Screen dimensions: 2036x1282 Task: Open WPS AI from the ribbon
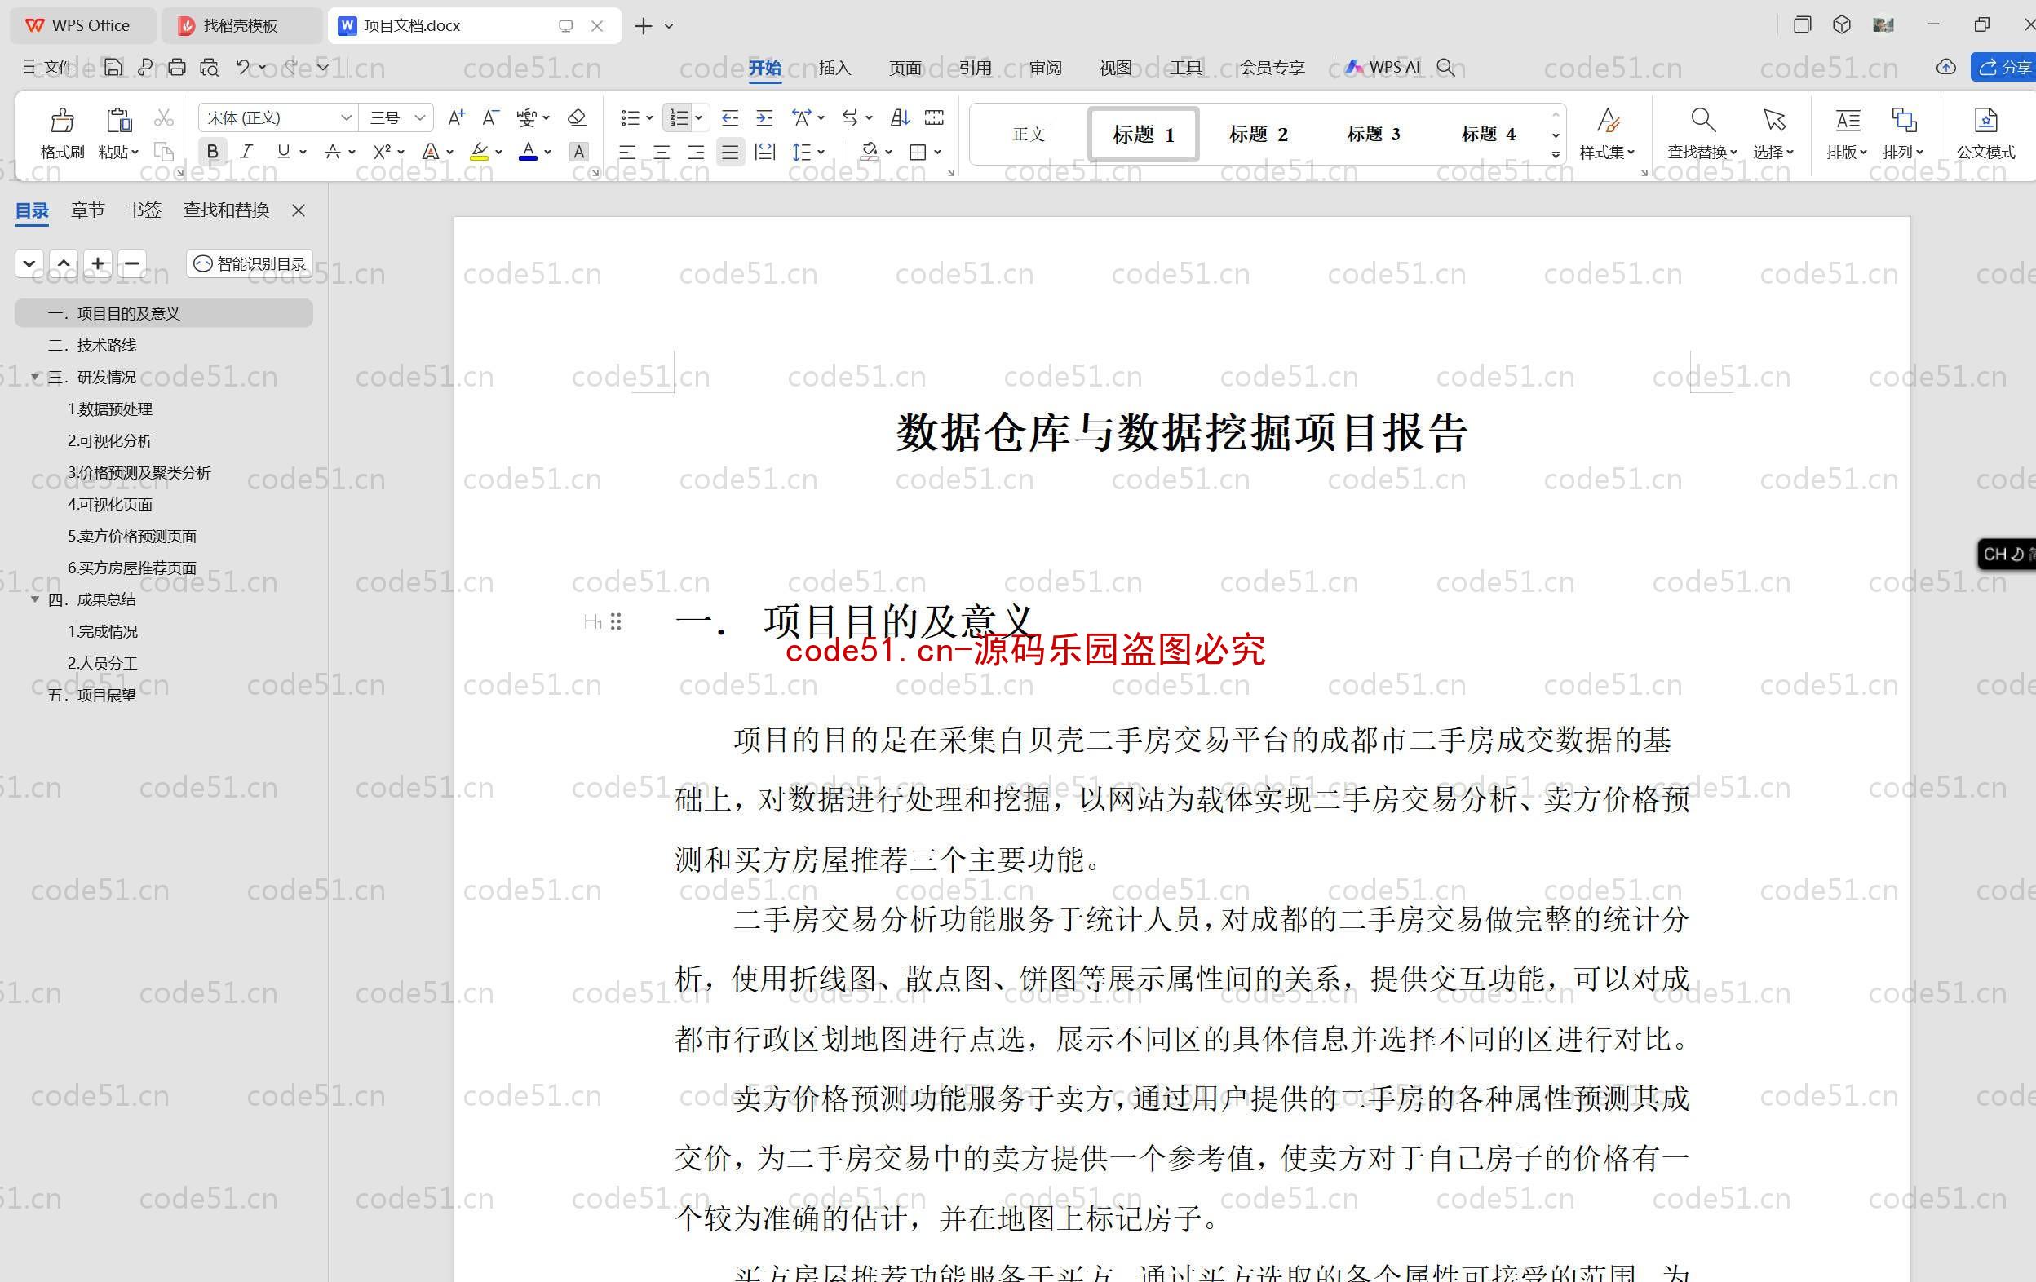[1383, 68]
